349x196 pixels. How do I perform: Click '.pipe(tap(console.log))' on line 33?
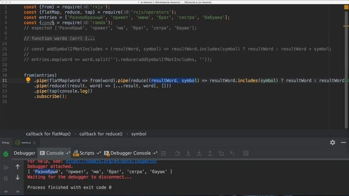tap(63, 91)
